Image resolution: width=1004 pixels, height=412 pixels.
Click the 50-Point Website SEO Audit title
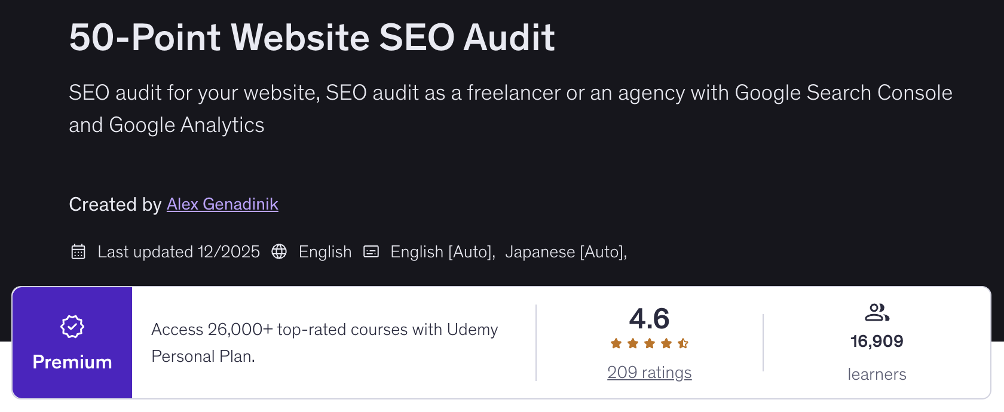[312, 38]
